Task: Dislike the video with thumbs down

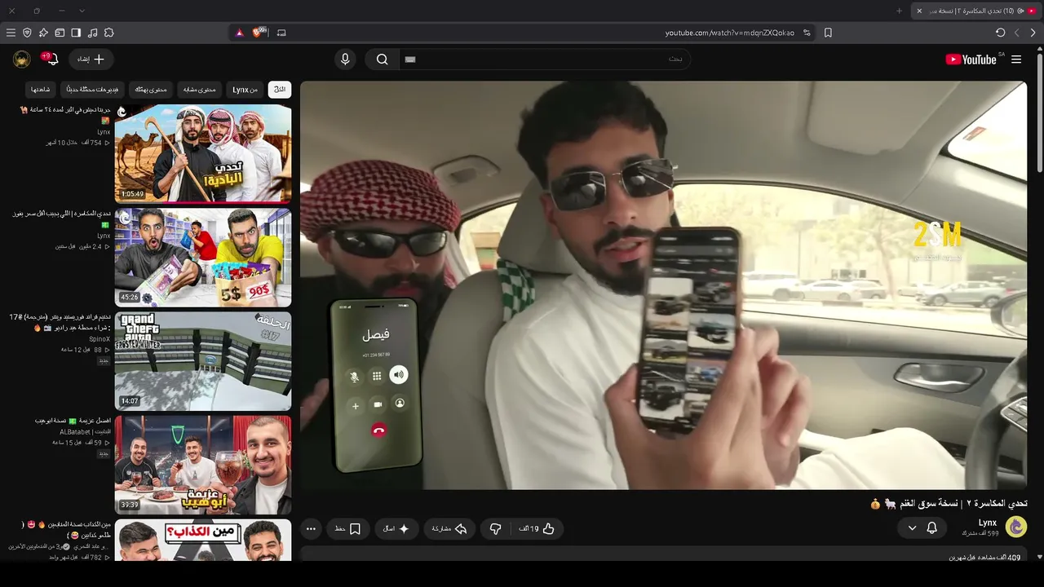Action: coord(495,529)
